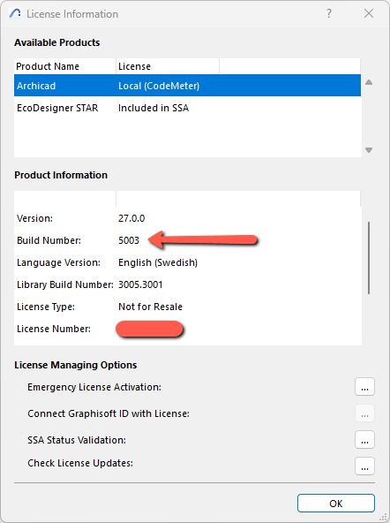Click the Not for Resale license type
390x523 pixels.
150,307
